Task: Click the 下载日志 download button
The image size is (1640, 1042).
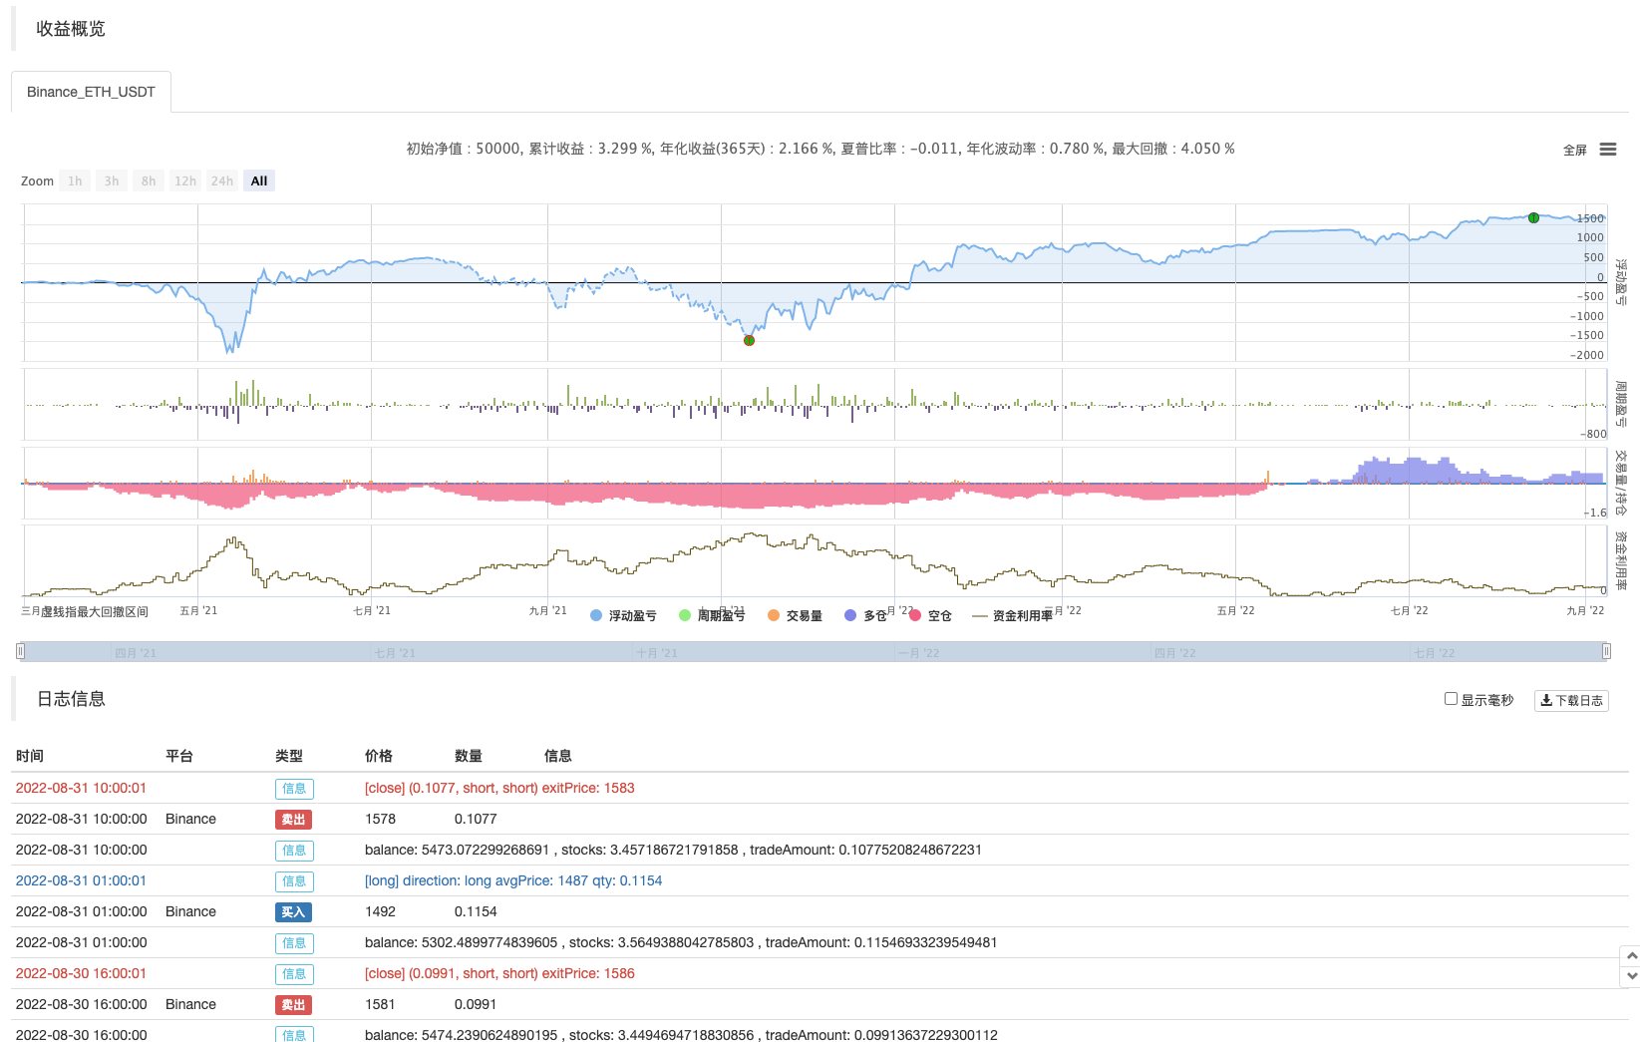Action: pyautogui.click(x=1571, y=700)
